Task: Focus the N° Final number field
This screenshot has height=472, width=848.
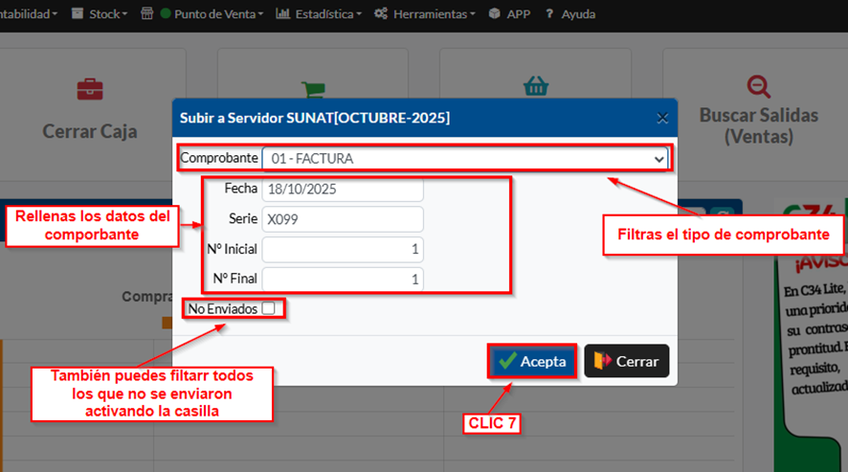Action: click(x=343, y=279)
